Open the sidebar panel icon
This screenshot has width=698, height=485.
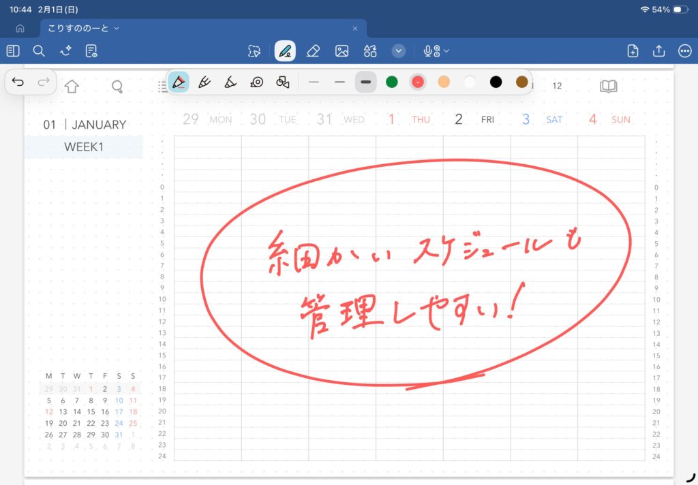tap(12, 51)
